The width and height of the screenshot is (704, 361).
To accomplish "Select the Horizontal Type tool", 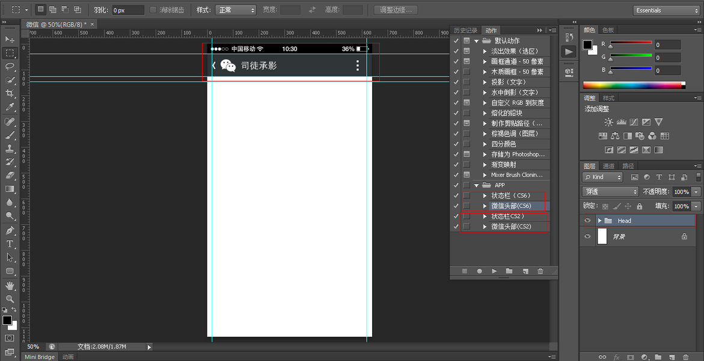I will [10, 244].
